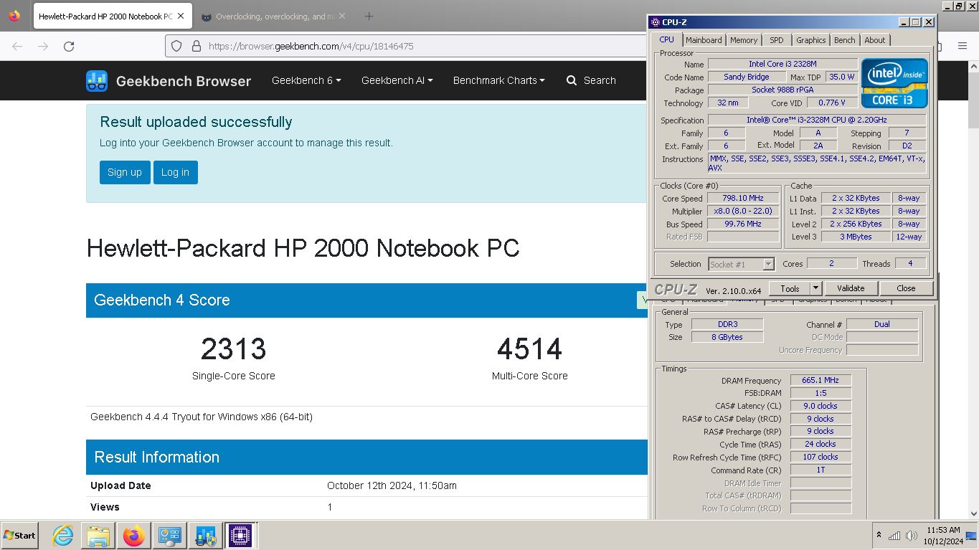
Task: Click the tracking protection shield icon
Action: click(176, 46)
